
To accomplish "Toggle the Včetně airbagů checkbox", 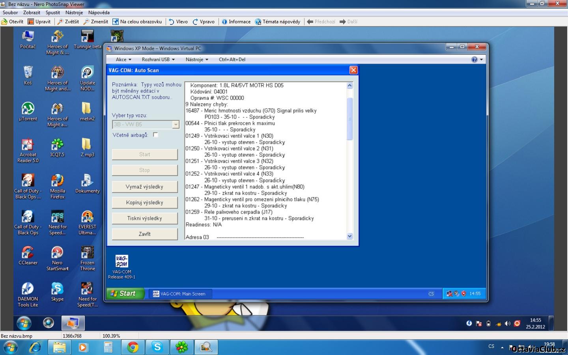I will click(x=156, y=135).
